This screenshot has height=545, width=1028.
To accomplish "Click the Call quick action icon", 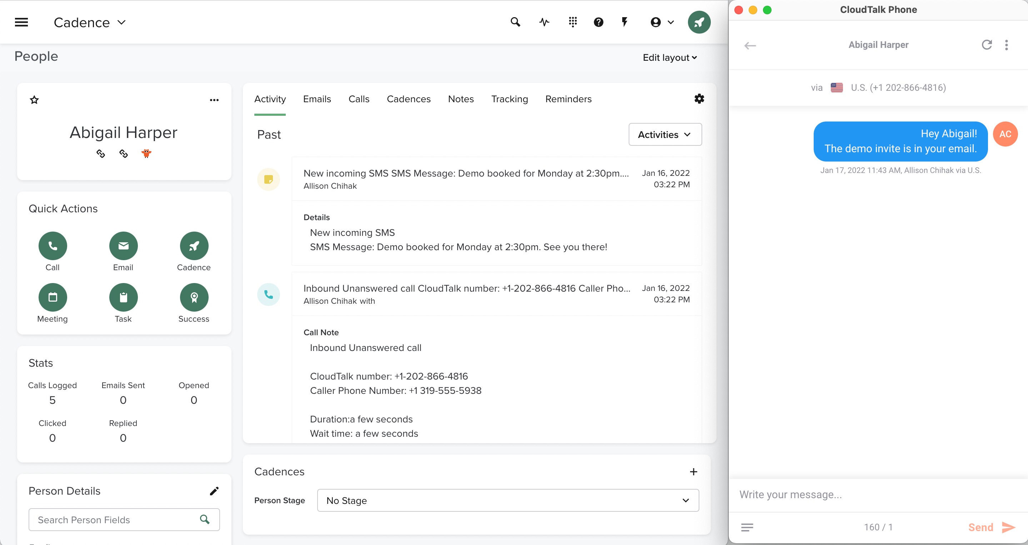I will [53, 246].
